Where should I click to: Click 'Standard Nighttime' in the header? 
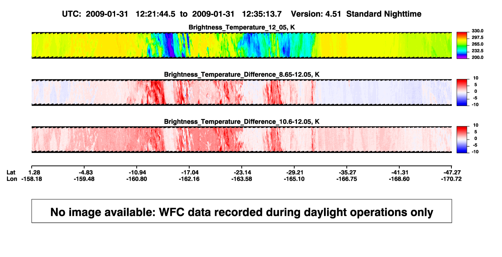point(384,14)
